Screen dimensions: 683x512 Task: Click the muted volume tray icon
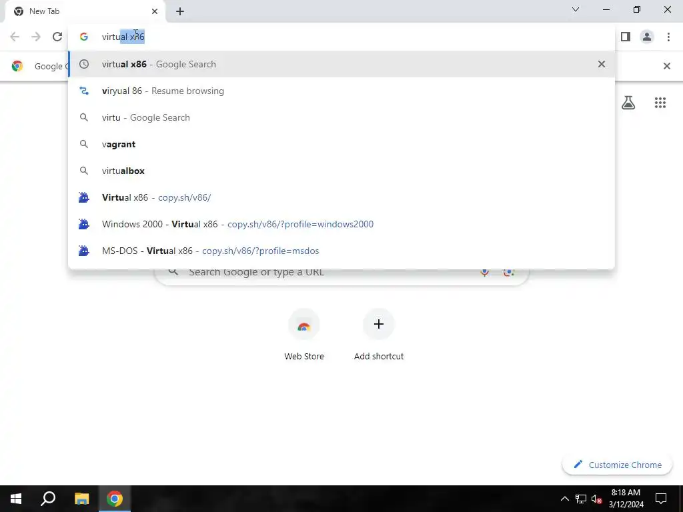point(597,499)
